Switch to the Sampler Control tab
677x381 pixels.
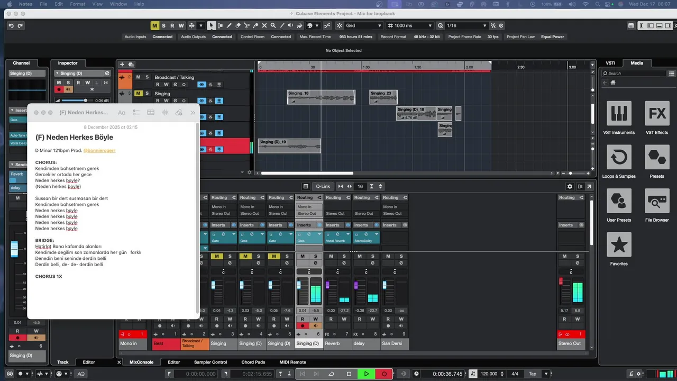click(x=211, y=362)
